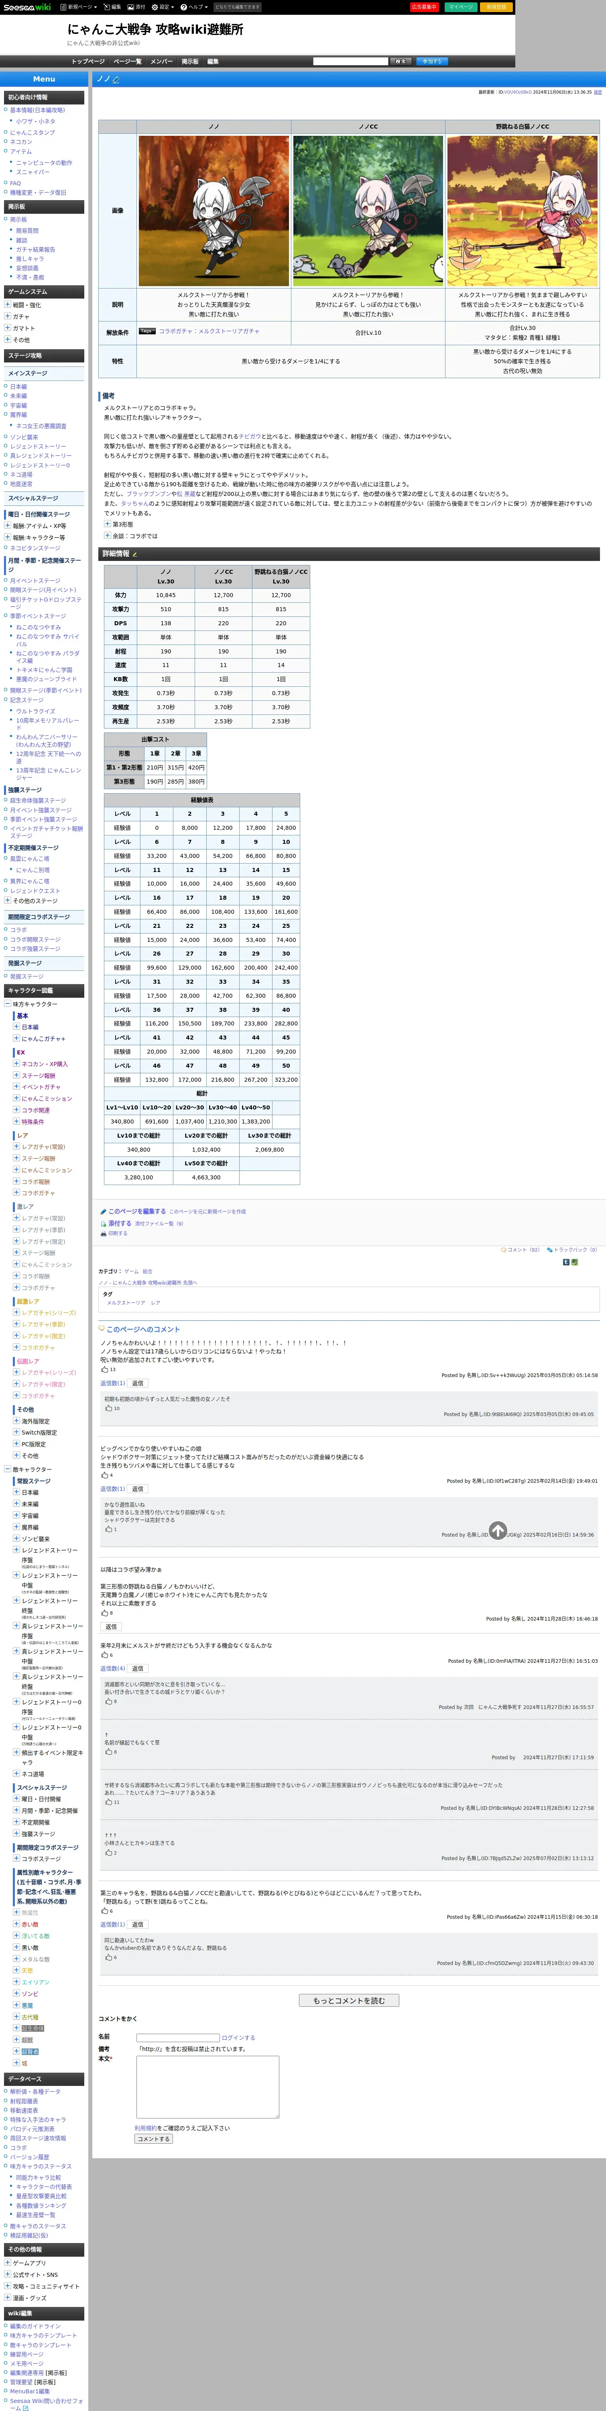Click もっとコメントを読む button
This screenshot has width=606, height=2411.
(349, 2000)
